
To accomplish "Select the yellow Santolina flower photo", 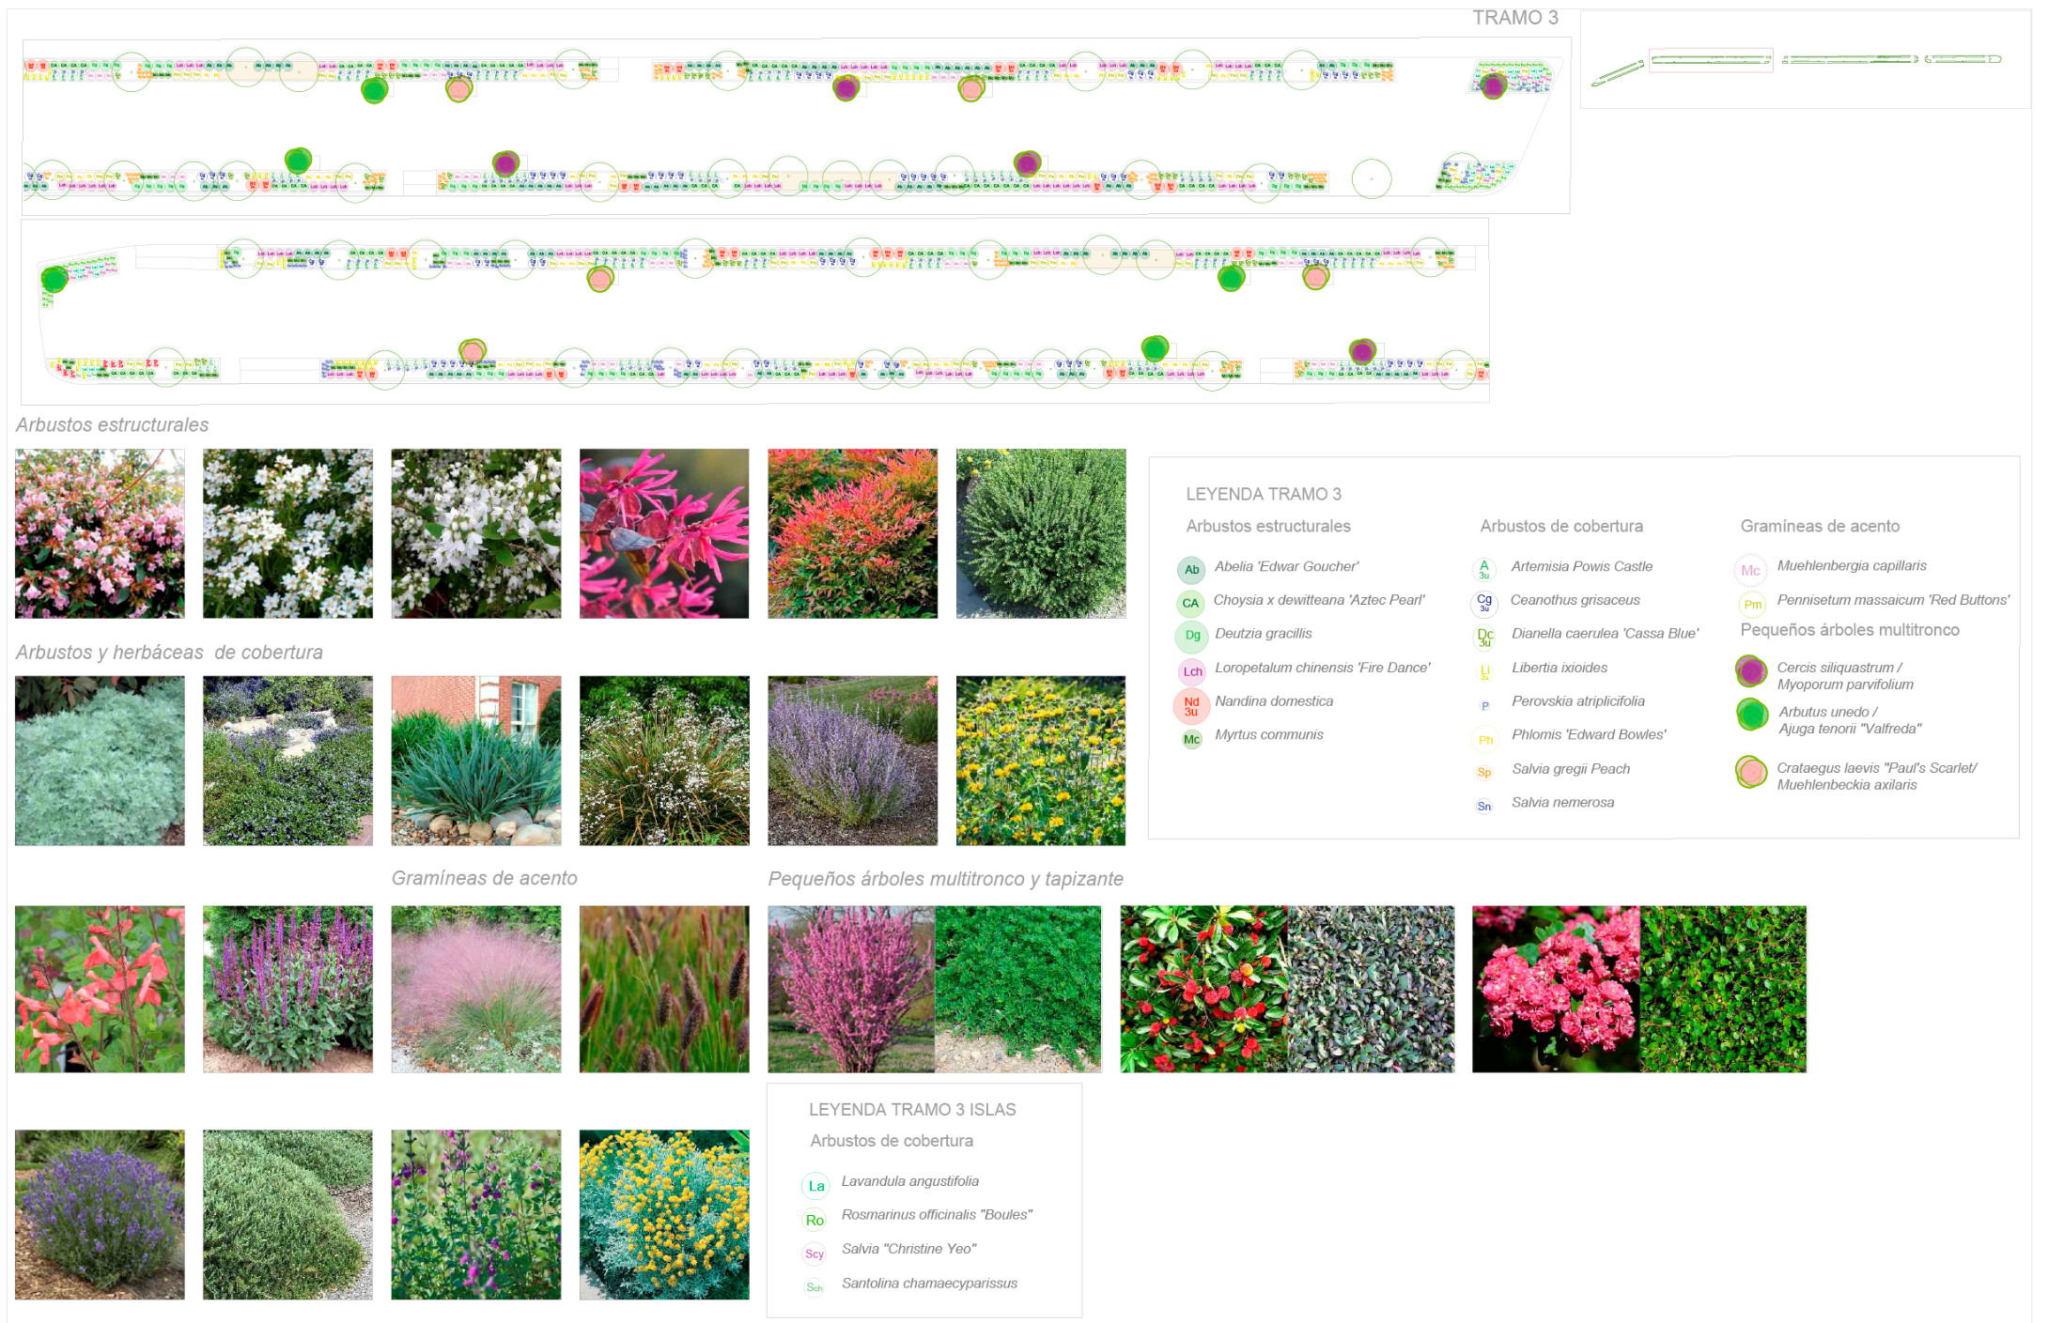I will coord(664,1214).
